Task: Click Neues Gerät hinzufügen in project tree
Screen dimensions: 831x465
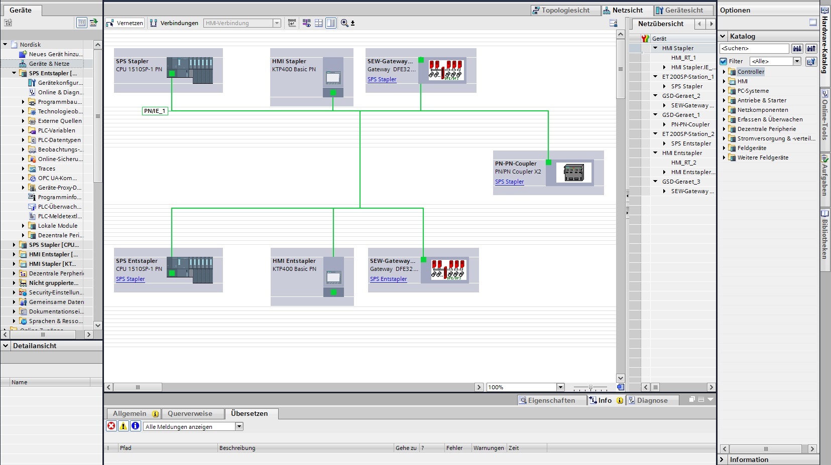Action: [56, 54]
